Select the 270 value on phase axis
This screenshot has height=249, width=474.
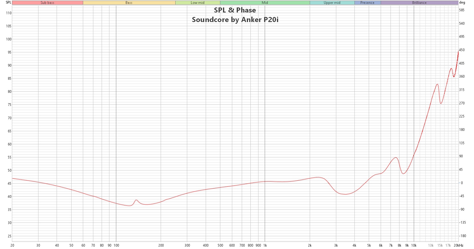coord(462,103)
